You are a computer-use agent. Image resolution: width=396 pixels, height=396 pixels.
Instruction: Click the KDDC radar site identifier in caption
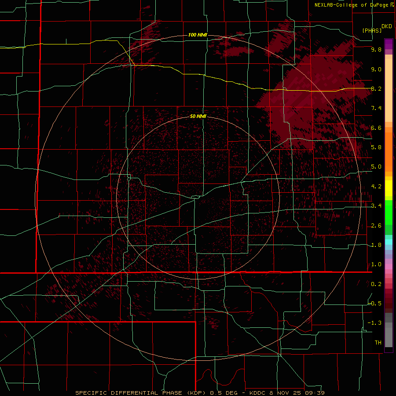(258, 393)
